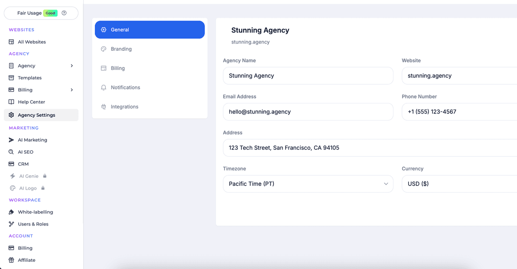The height and width of the screenshot is (269, 517).
Task: Click the Agency Name input field
Action: [308, 76]
